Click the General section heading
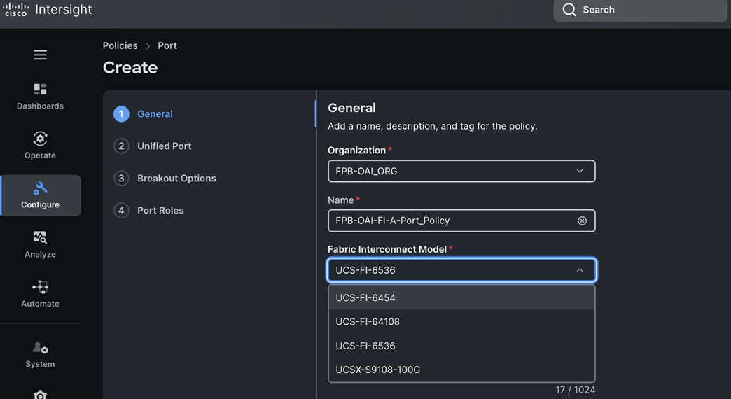This screenshot has height=399, width=731. coord(351,108)
